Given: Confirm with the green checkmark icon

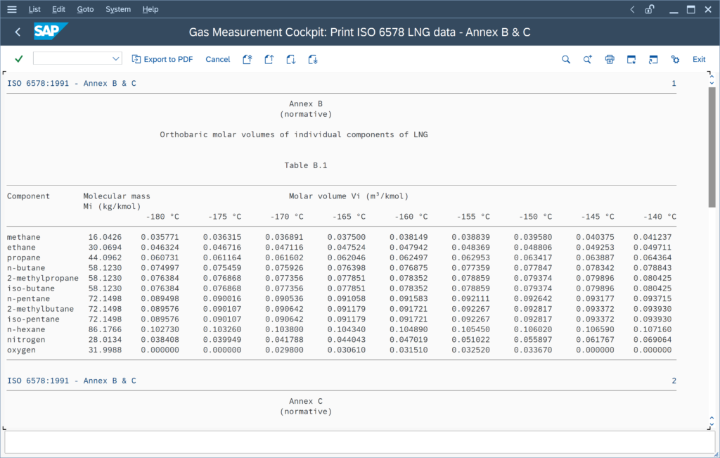Looking at the screenshot, I should click(19, 59).
